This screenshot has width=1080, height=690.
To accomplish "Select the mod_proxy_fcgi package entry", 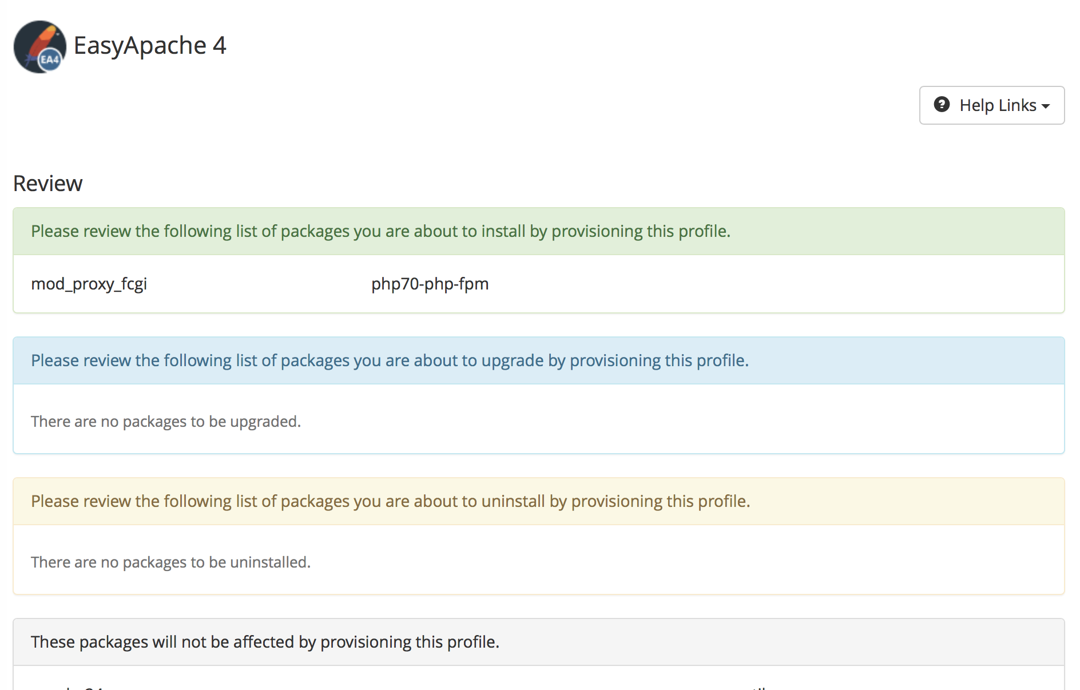I will click(x=89, y=284).
